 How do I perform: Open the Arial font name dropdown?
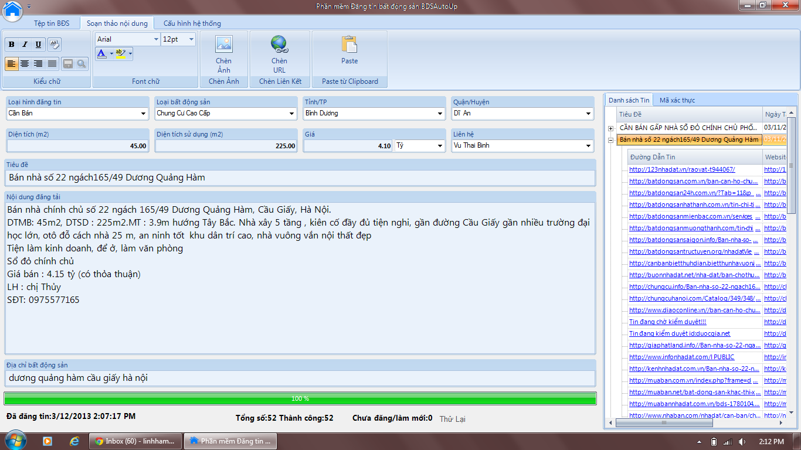(x=156, y=39)
